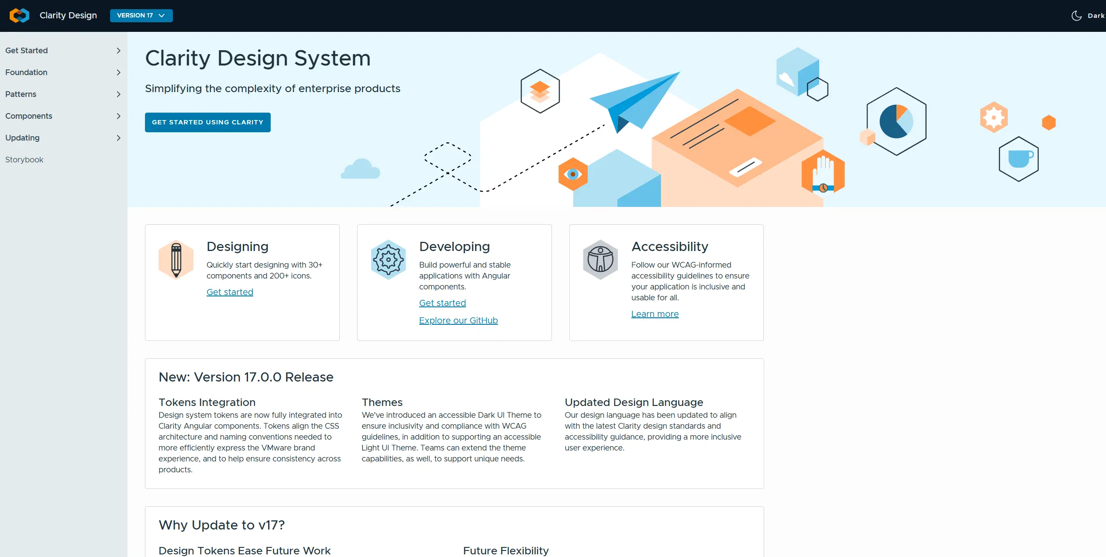
Task: Click the layers hexagon icon in banner
Action: [x=540, y=91]
